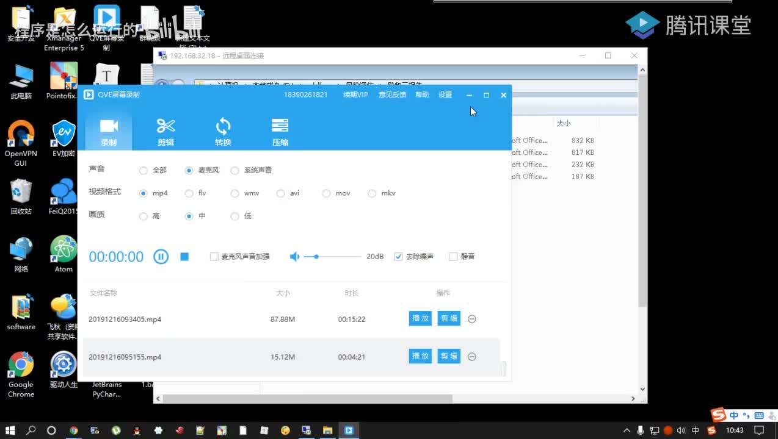Choose flv video format

coord(196,193)
